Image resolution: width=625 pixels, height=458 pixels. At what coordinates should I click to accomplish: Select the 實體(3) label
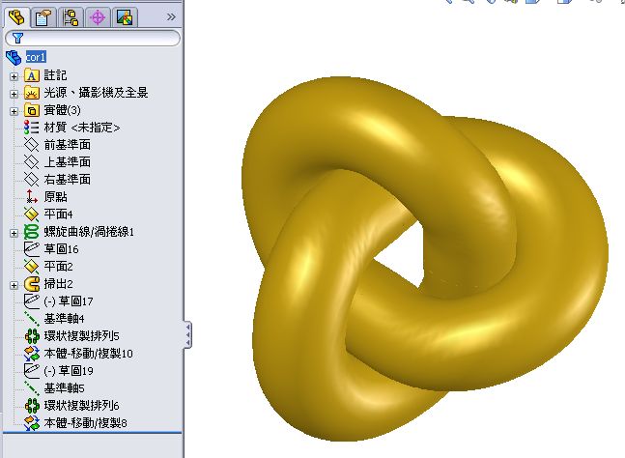pyautogui.click(x=62, y=110)
